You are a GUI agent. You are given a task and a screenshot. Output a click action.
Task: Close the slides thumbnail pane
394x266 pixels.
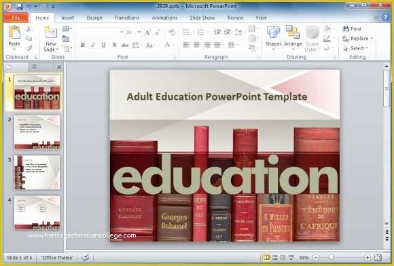coord(59,67)
